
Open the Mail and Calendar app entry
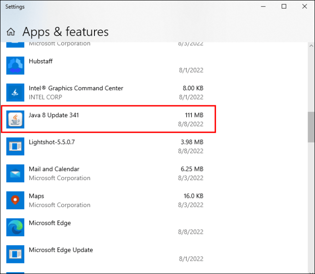click(54, 169)
